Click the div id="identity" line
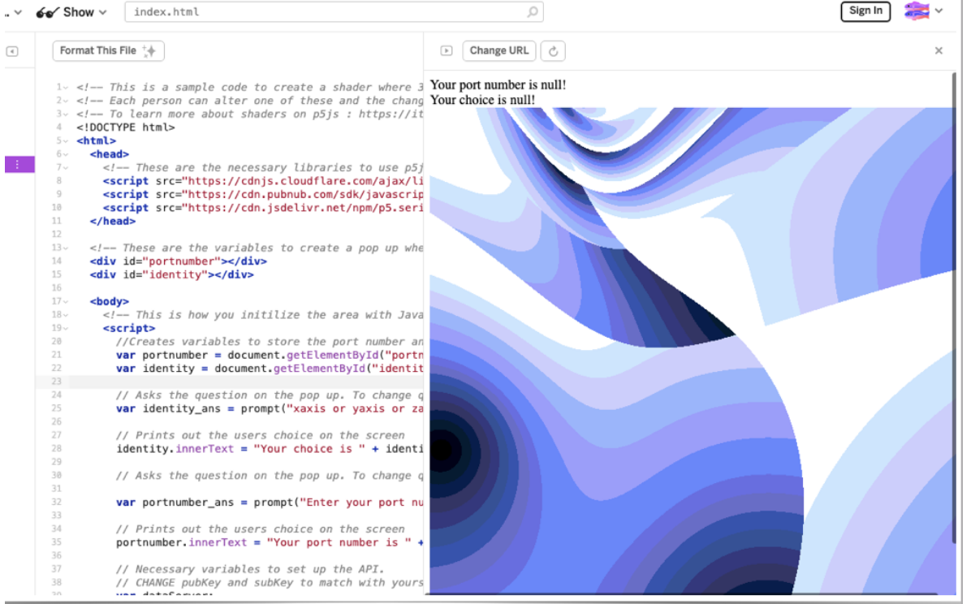 tap(171, 274)
